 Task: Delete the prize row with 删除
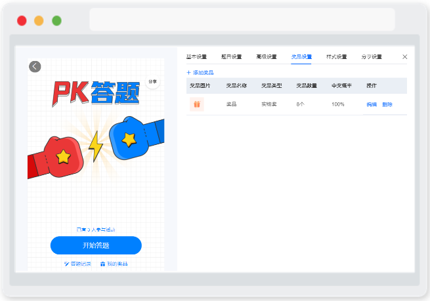(x=387, y=104)
